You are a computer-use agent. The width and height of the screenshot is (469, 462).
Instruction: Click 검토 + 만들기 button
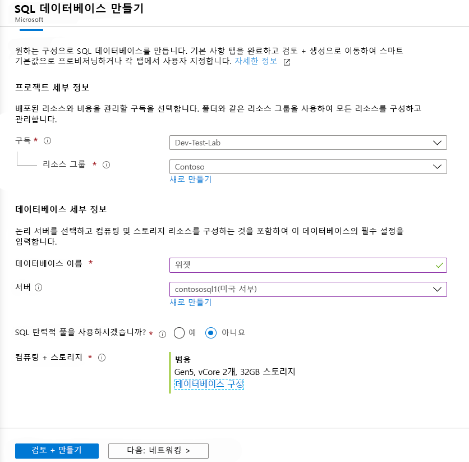coord(57,451)
